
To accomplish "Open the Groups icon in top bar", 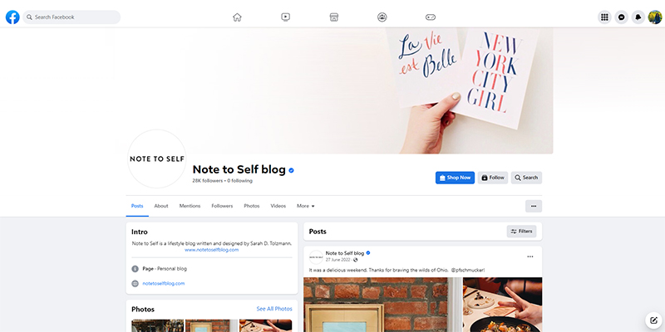I will (382, 17).
